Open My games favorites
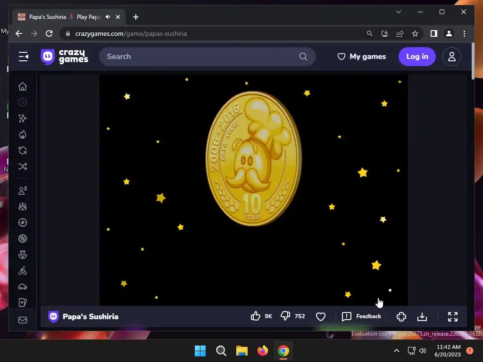Screen dimensions: 483x362 362,57
